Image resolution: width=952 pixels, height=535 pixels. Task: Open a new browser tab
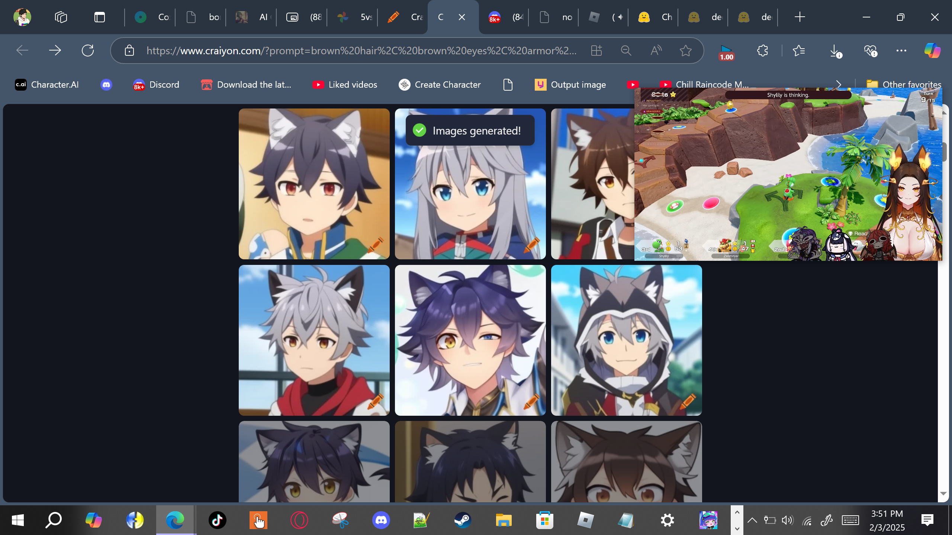(x=800, y=17)
